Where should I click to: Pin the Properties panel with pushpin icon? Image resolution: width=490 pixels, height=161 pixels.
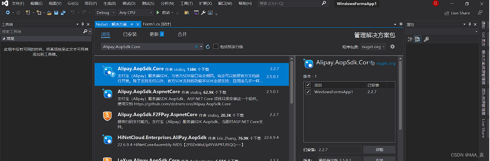click(x=470, y=24)
